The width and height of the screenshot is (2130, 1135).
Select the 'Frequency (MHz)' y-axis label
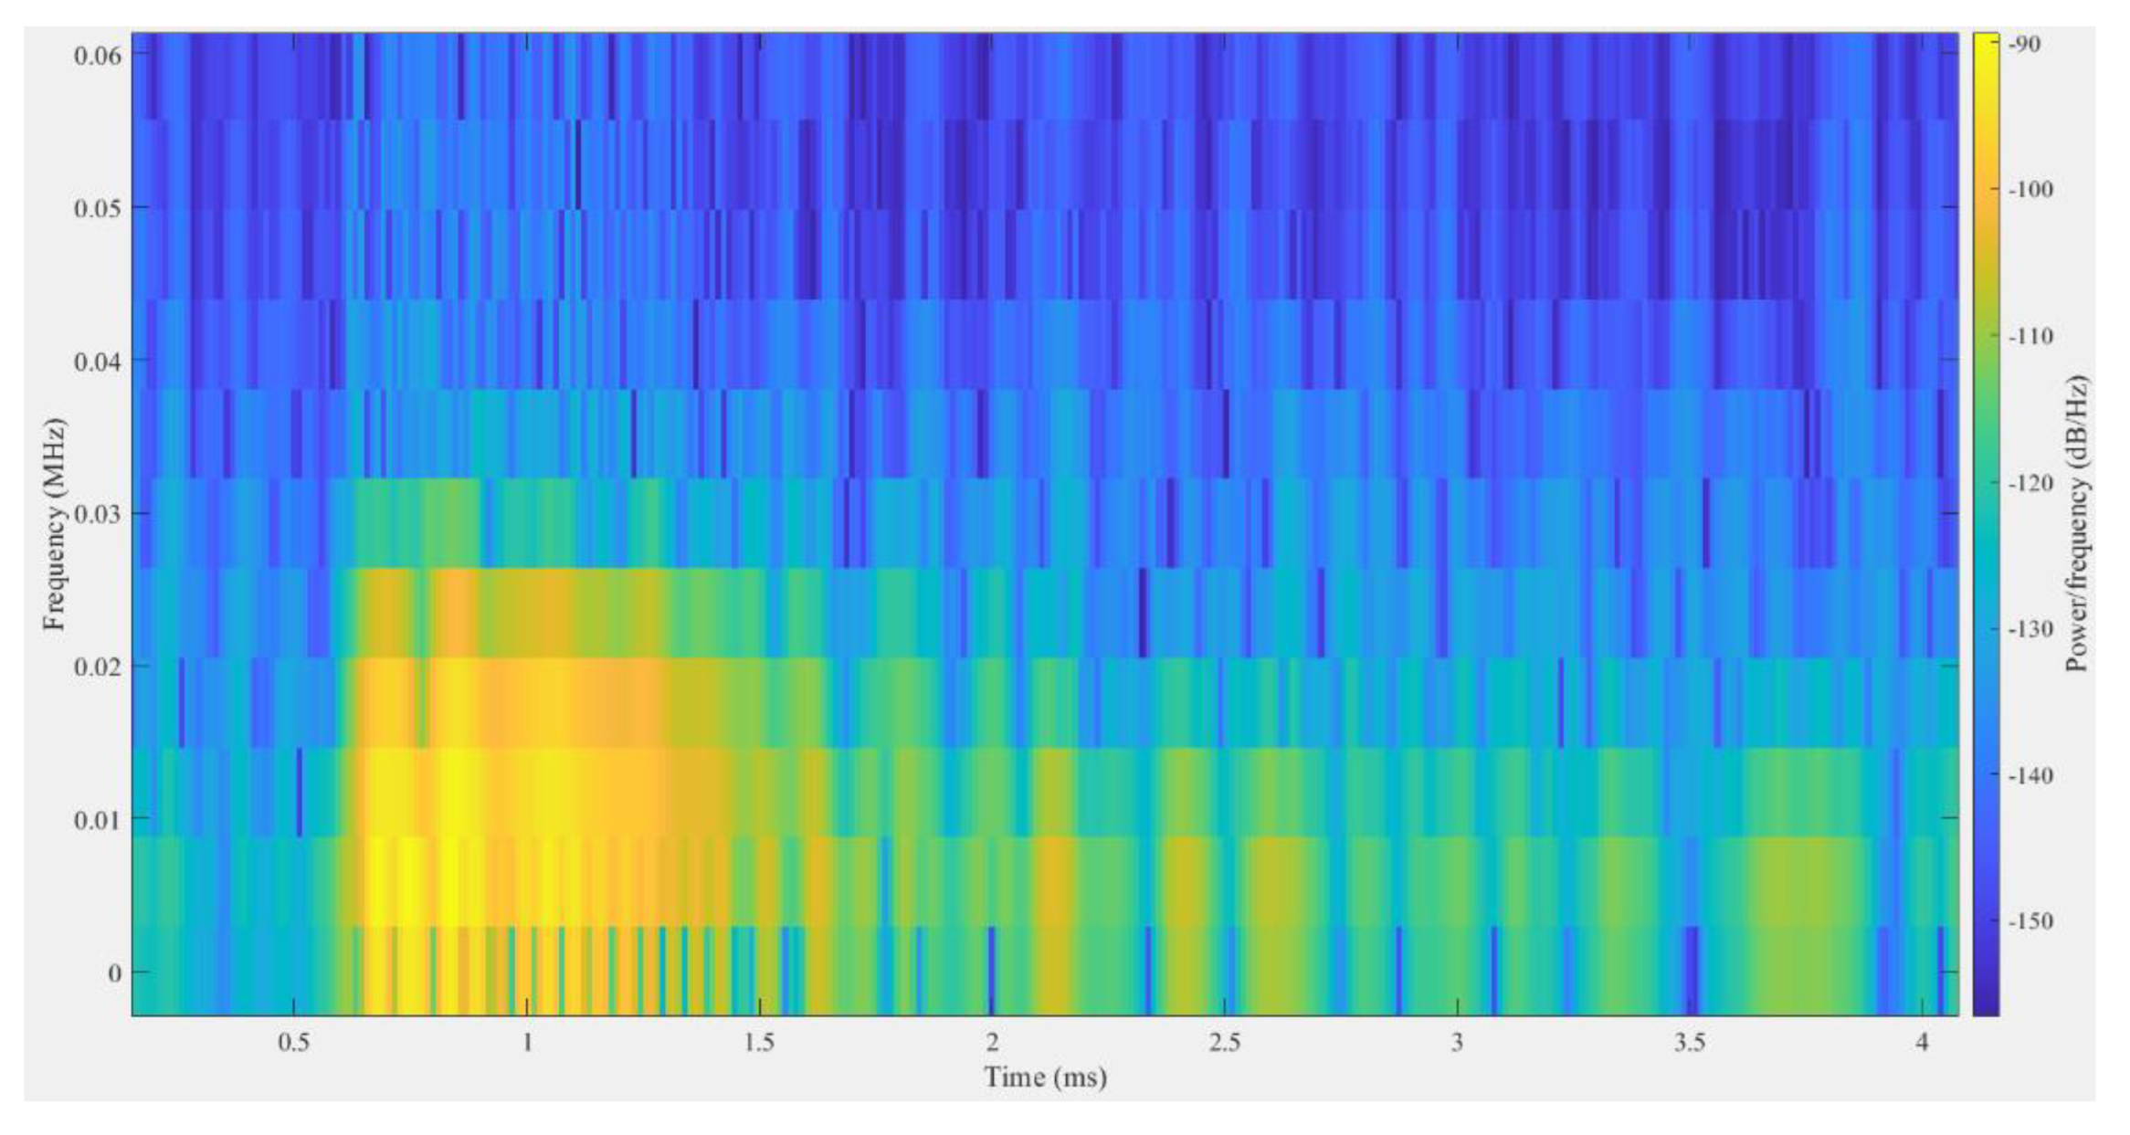coord(55,525)
